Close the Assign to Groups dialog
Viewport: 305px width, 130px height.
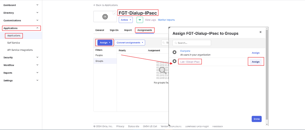pos(260,32)
